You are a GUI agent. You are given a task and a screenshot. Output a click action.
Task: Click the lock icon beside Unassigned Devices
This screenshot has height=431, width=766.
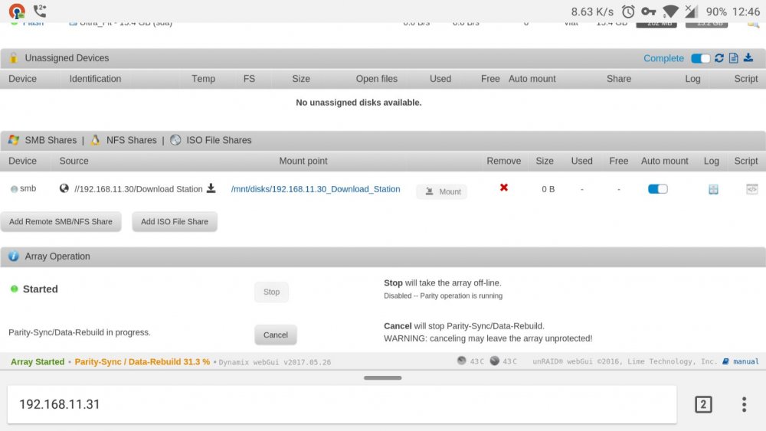click(x=14, y=58)
